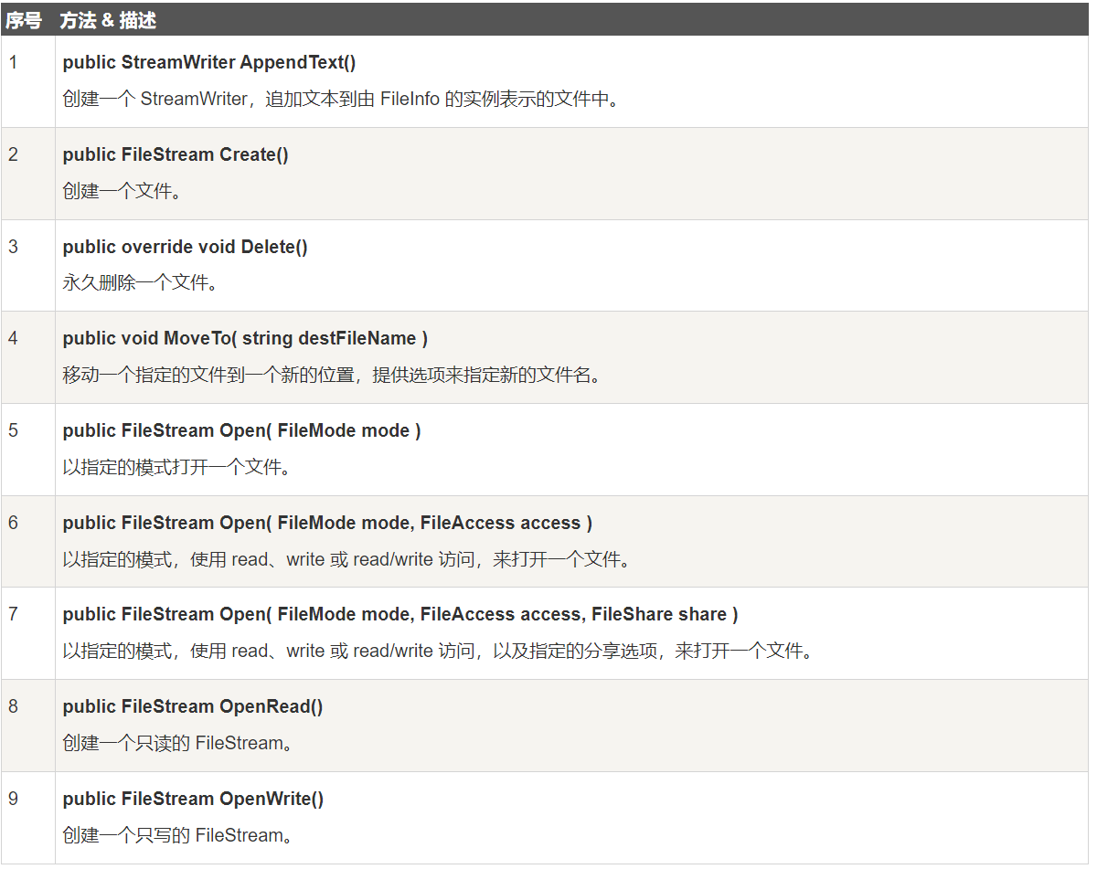Click Open signature containing FileShare share
The image size is (1097, 869).
click(400, 614)
